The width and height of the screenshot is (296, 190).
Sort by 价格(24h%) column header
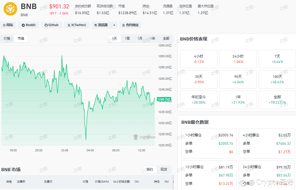(x=102, y=182)
